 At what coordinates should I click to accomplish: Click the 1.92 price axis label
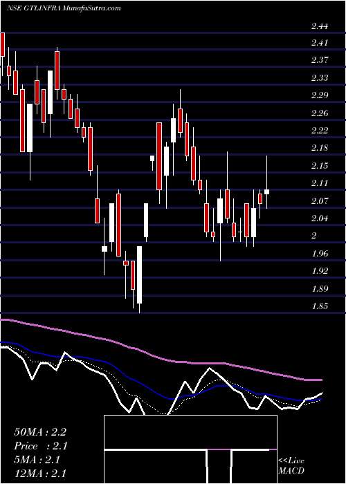(x=320, y=271)
